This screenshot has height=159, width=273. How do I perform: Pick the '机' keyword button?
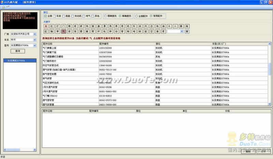point(128,26)
